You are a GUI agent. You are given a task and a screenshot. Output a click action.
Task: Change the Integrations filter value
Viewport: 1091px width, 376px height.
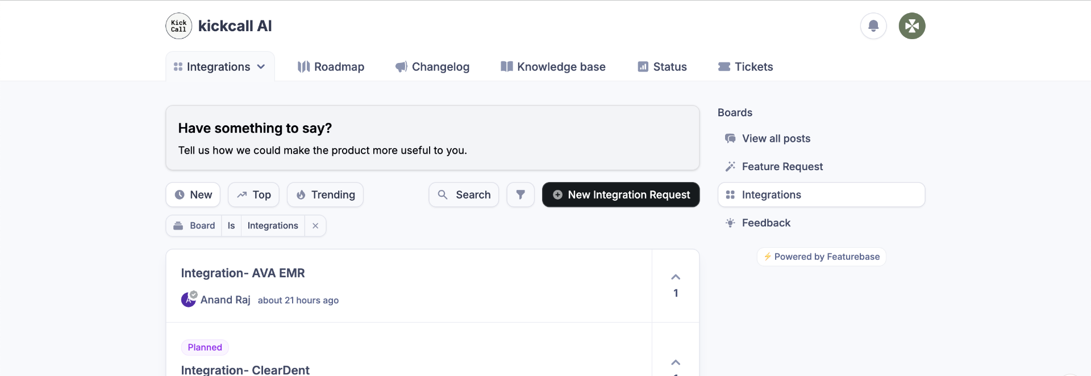point(273,226)
